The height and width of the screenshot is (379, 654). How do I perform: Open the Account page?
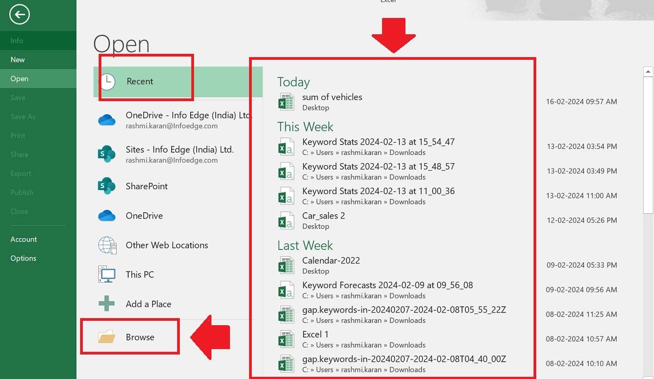[x=24, y=239]
